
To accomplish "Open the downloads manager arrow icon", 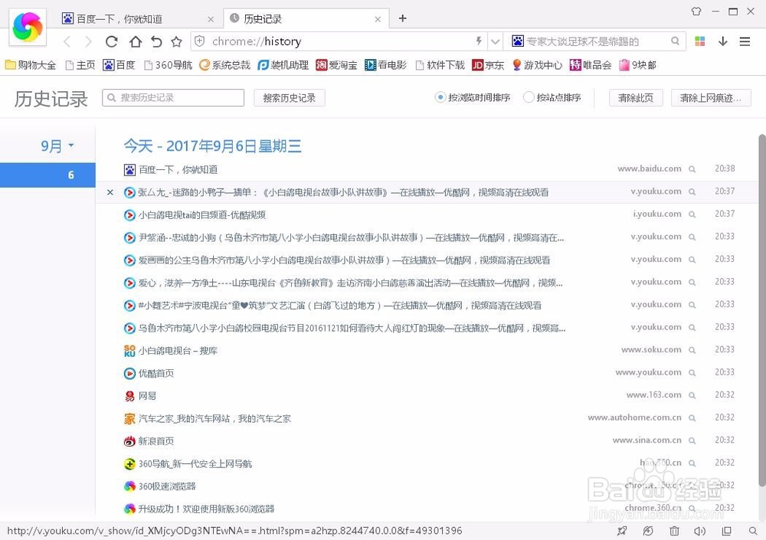I will pyautogui.click(x=722, y=41).
